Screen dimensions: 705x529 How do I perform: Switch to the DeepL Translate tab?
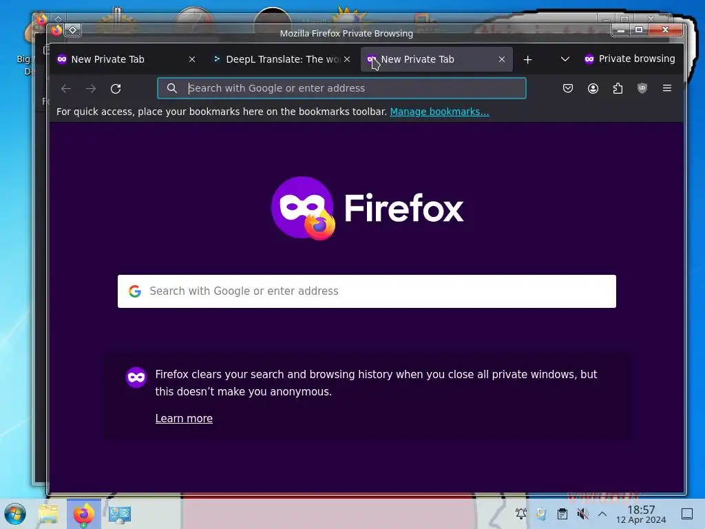(x=282, y=59)
